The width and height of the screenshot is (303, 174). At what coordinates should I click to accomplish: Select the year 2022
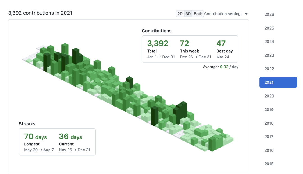coord(269,69)
